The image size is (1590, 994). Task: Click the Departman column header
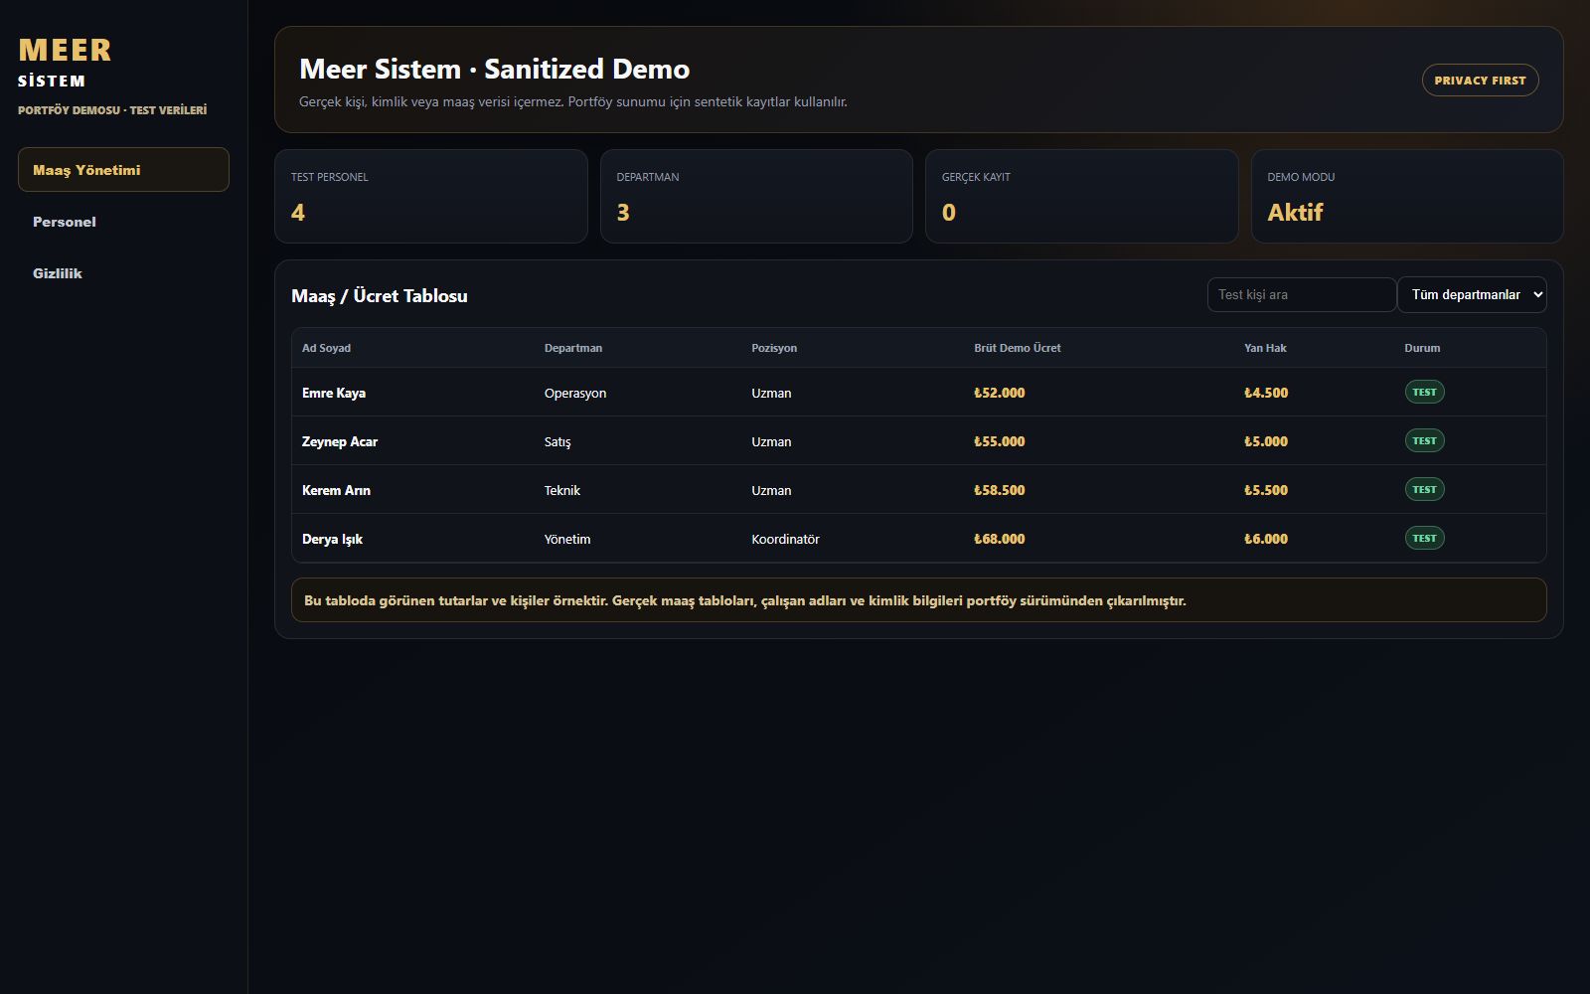point(573,348)
